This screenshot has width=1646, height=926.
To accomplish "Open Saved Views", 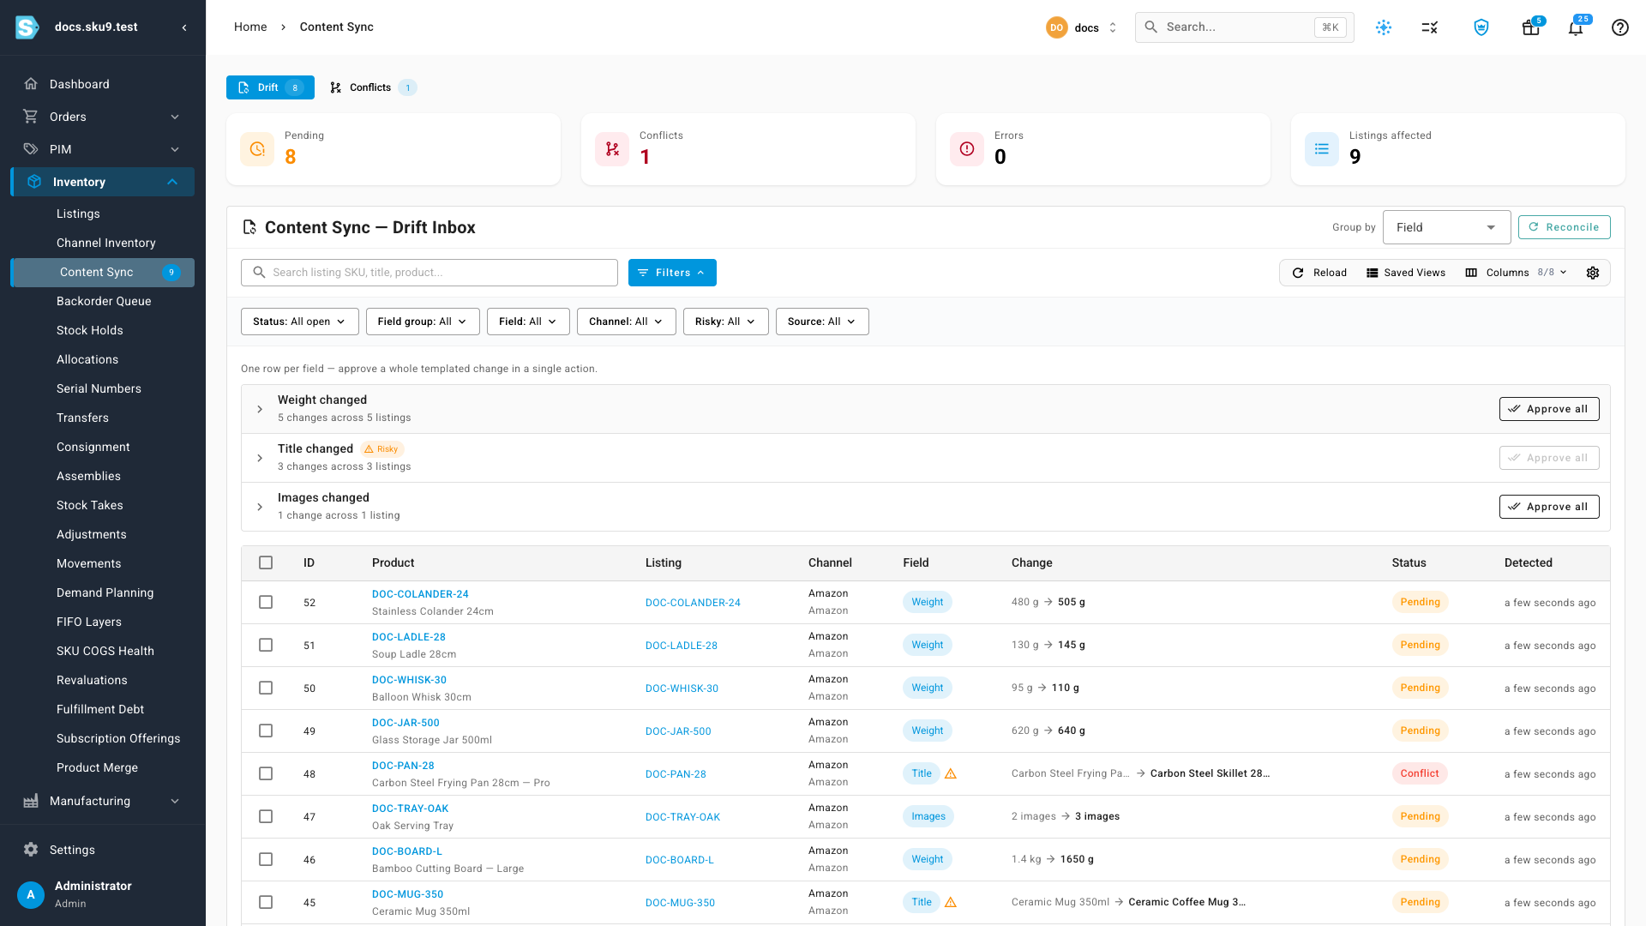I will click(1406, 273).
